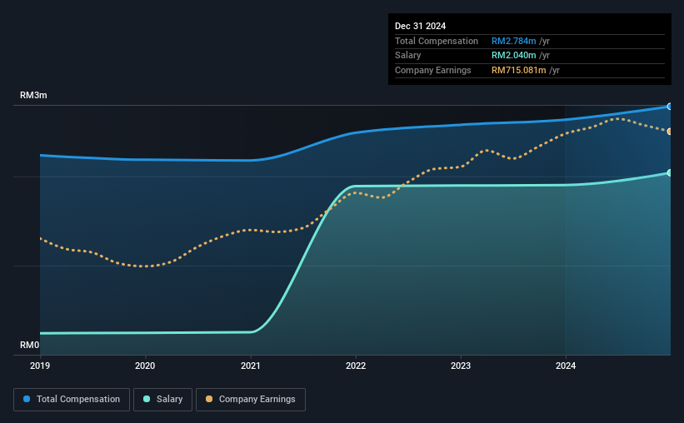Screen dimensions: 684x423
Task: Click the RM0 y-axis label
Action: (30, 345)
